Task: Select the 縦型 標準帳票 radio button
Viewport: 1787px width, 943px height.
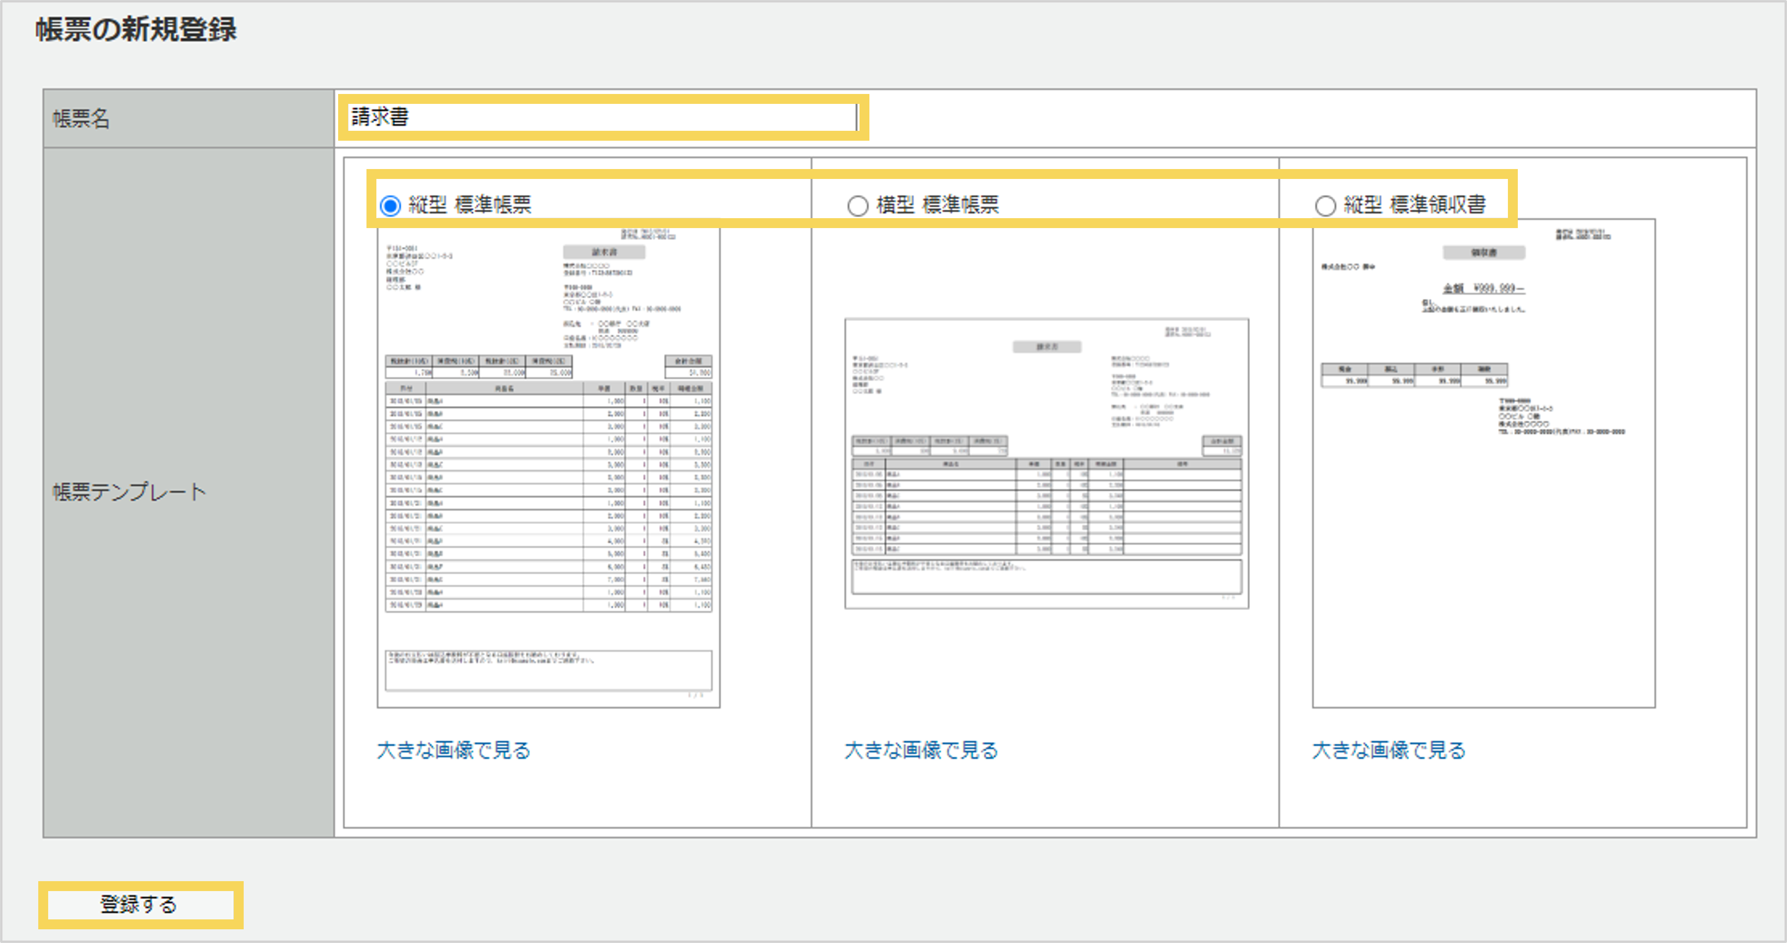Action: click(391, 205)
